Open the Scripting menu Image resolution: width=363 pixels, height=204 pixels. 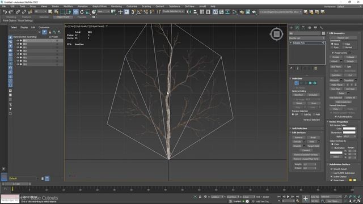coord(146,6)
